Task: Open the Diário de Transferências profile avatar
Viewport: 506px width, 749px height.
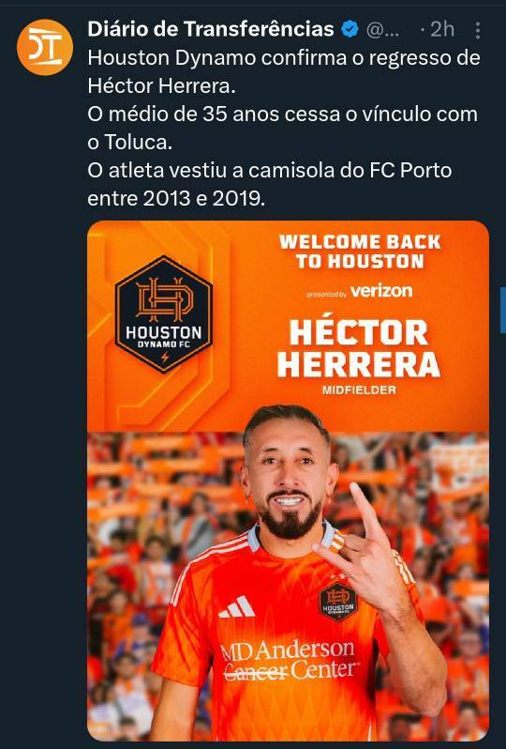Action: click(x=44, y=47)
